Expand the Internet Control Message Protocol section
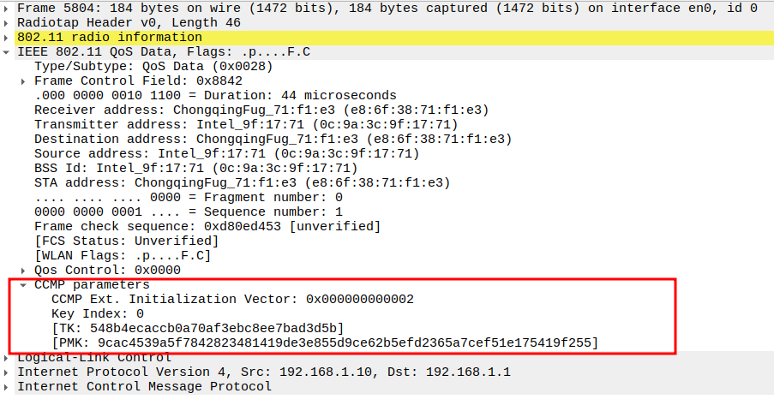This screenshot has width=774, height=399. tap(8, 387)
